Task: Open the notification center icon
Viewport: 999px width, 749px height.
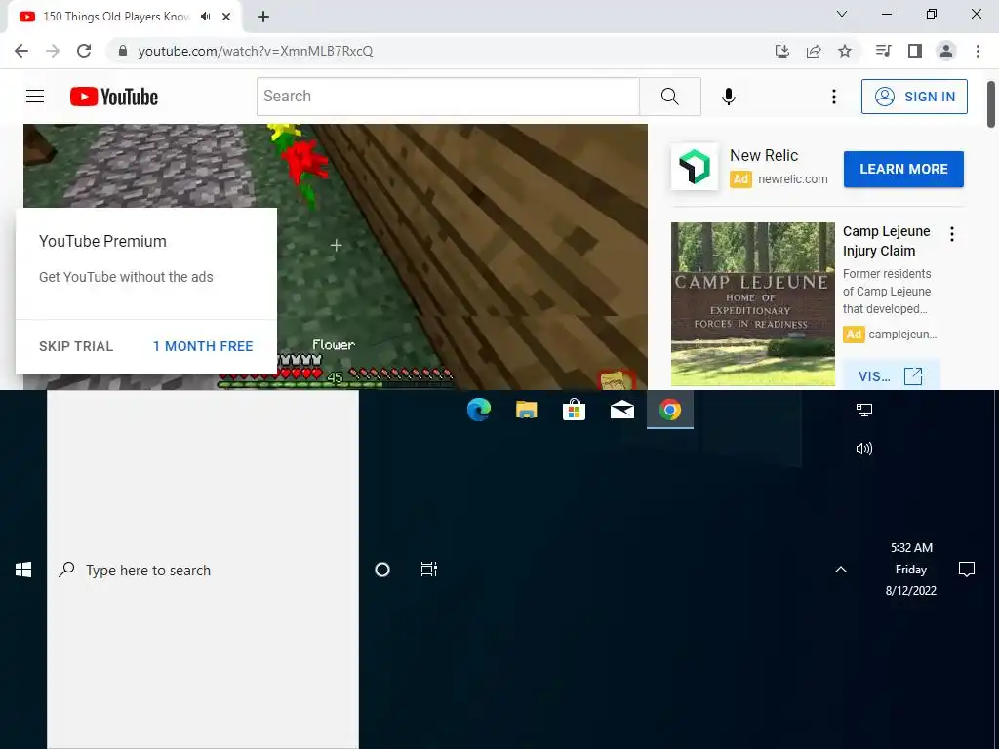Action: click(x=967, y=570)
